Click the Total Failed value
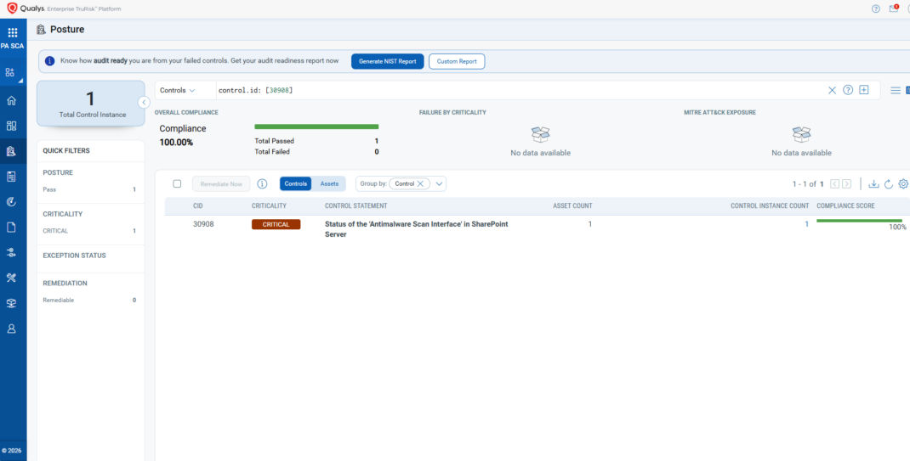The width and height of the screenshot is (910, 461). coord(377,152)
